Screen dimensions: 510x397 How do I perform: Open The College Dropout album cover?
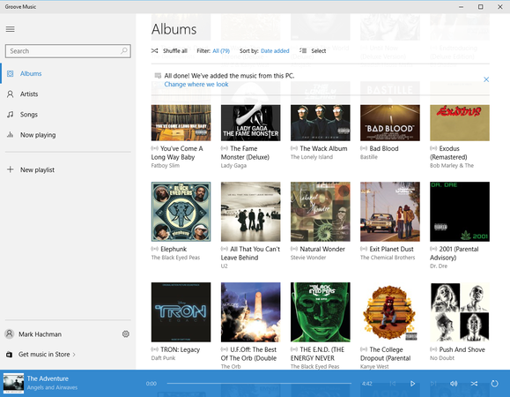click(390, 312)
